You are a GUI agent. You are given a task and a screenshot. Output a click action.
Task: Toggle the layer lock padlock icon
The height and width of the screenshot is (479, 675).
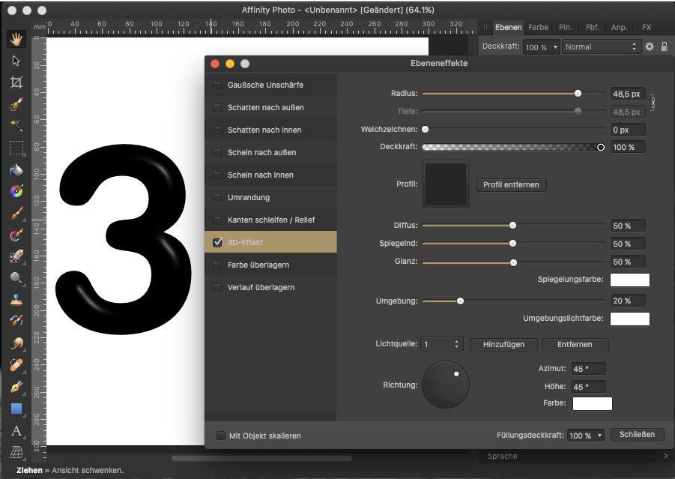(x=665, y=46)
